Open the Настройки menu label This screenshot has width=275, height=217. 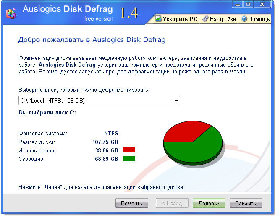coord(223,19)
